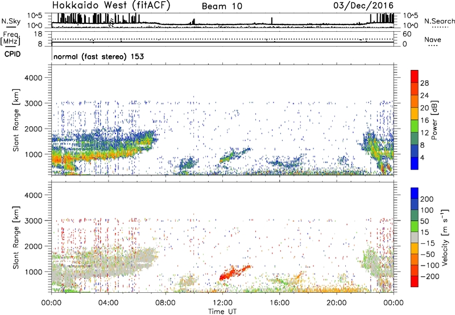Click the 20 tick on Power colorbar

(x=424, y=108)
